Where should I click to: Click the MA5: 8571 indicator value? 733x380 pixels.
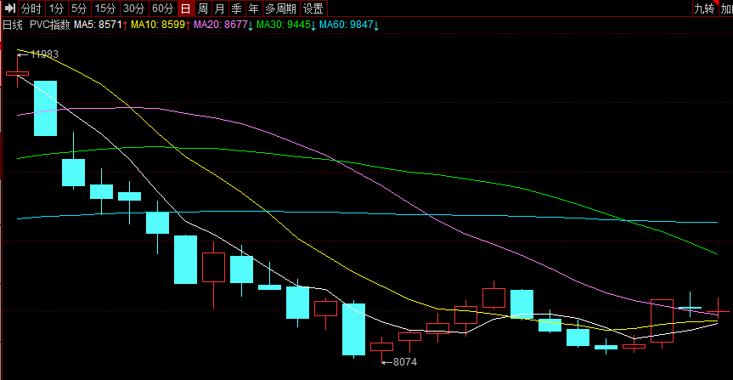point(100,25)
